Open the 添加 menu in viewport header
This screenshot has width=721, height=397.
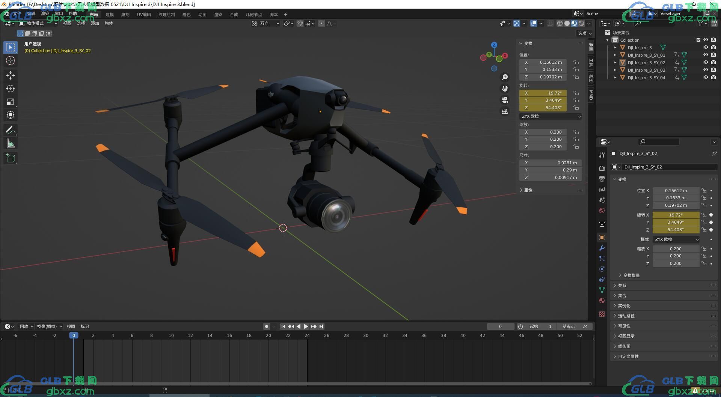pos(95,23)
